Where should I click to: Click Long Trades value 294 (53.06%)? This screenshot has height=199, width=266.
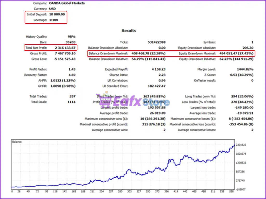point(242,96)
